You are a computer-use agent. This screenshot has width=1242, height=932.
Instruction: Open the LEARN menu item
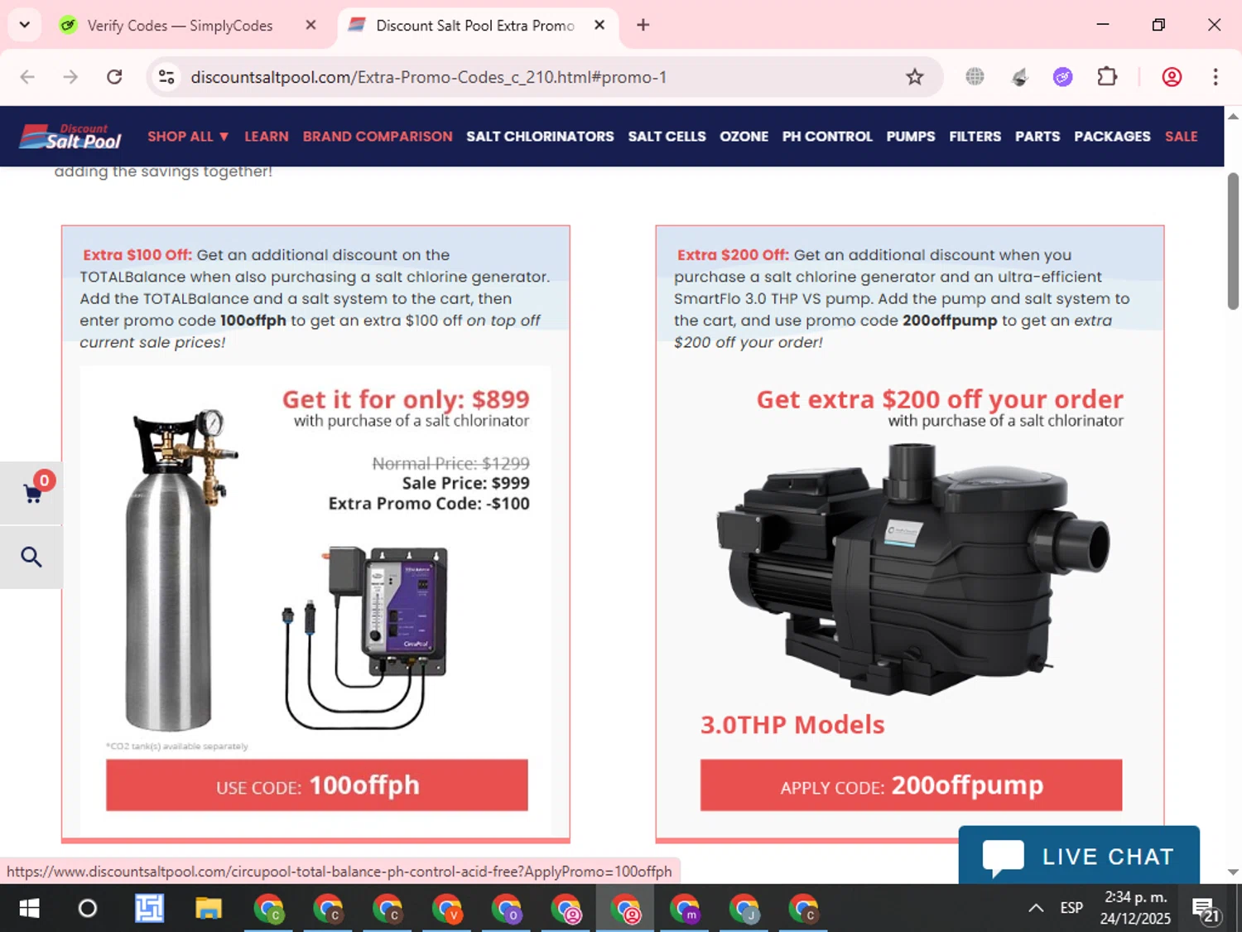266,136
